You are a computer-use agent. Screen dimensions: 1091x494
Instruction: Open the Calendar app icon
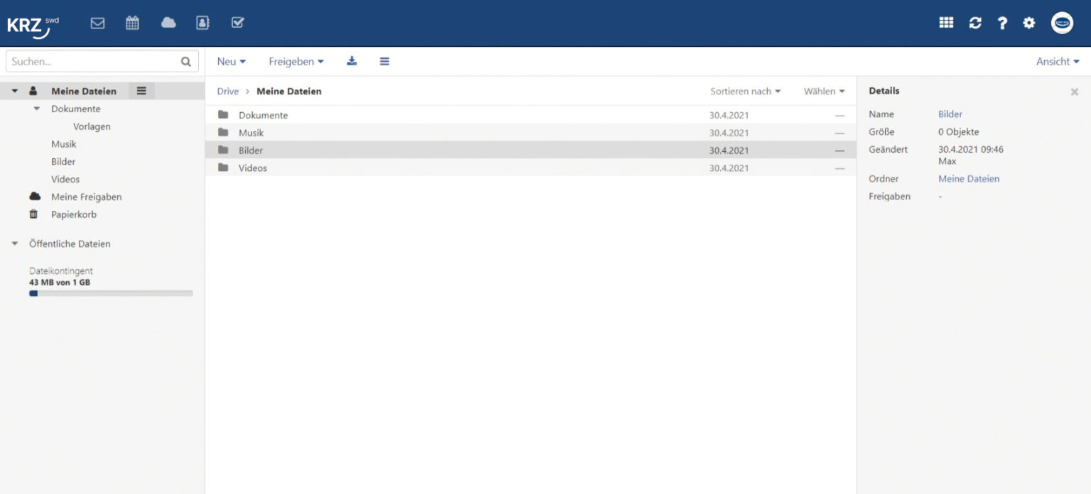click(x=133, y=23)
